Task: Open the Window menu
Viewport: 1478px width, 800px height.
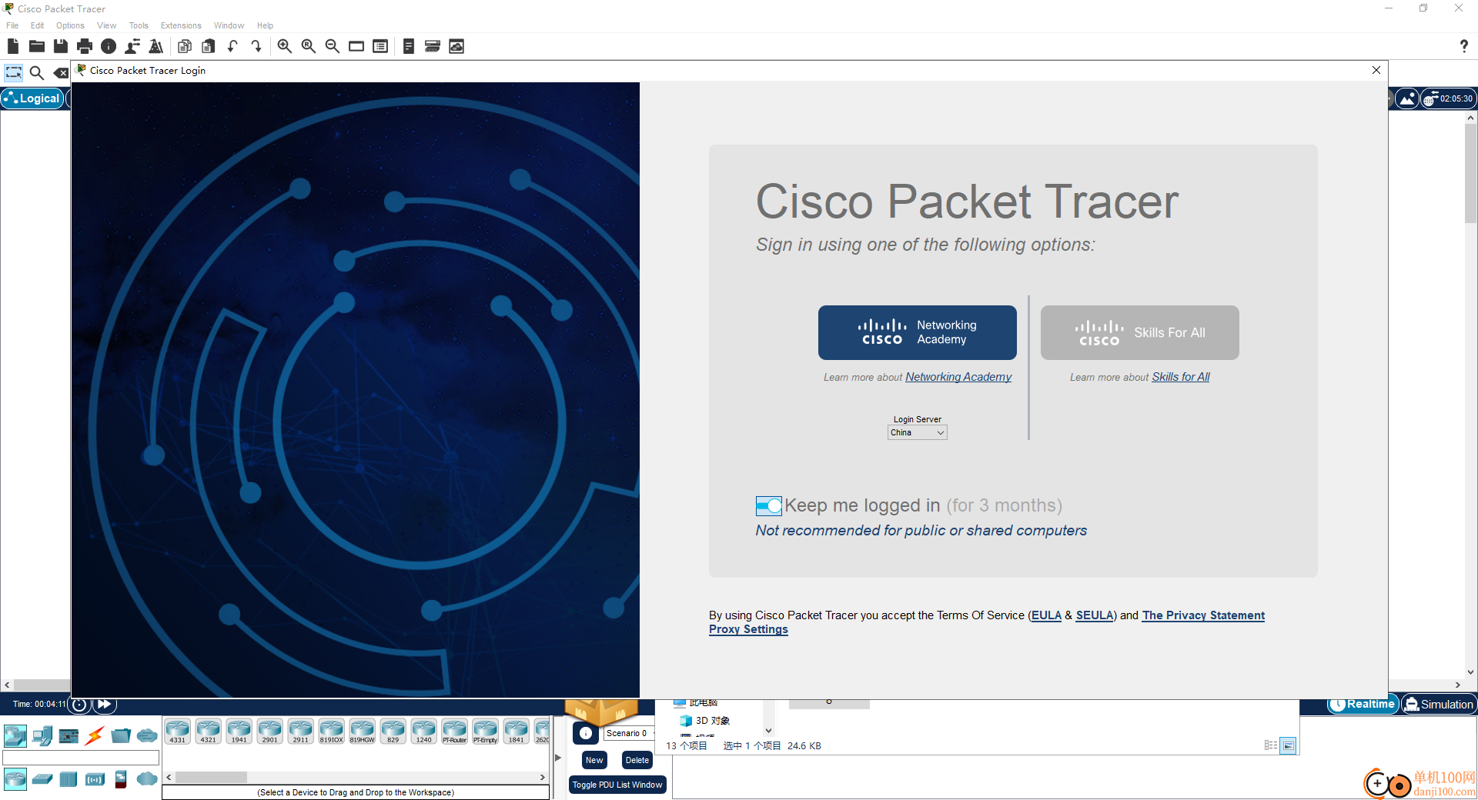Action: coord(229,25)
